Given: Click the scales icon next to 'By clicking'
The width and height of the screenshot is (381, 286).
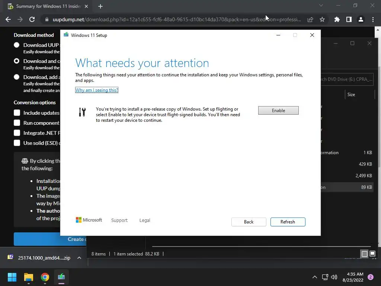Looking at the screenshot, I should coord(25,161).
